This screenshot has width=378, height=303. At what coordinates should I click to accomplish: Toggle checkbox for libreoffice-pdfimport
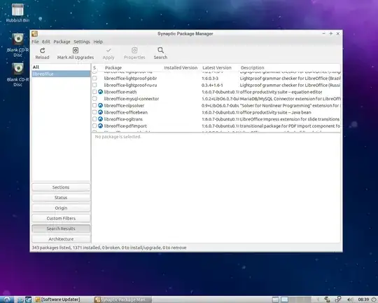(94, 126)
